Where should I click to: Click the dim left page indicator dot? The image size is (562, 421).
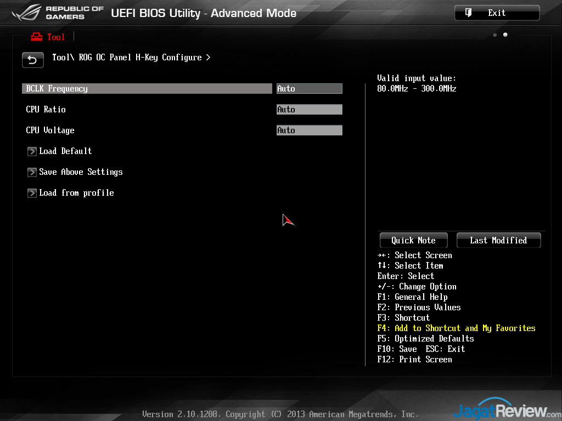pos(495,35)
